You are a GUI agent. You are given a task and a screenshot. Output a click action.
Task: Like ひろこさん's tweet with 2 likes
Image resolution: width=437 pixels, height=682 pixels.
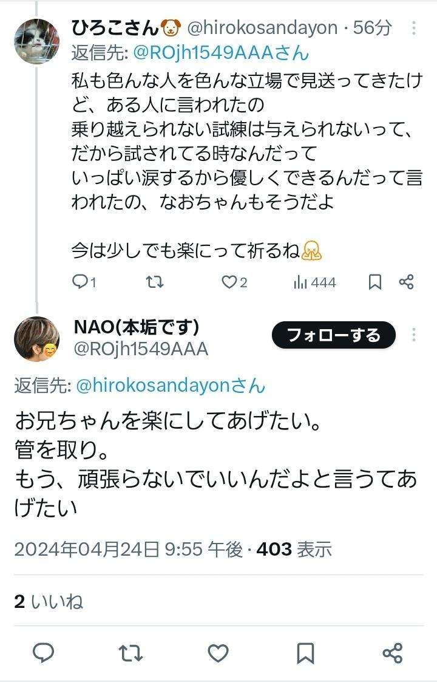coord(234,282)
